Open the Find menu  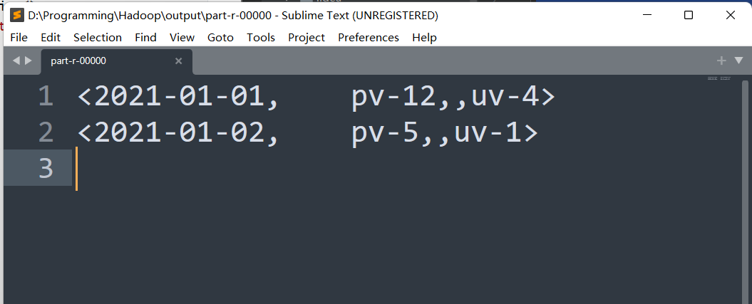coord(145,37)
